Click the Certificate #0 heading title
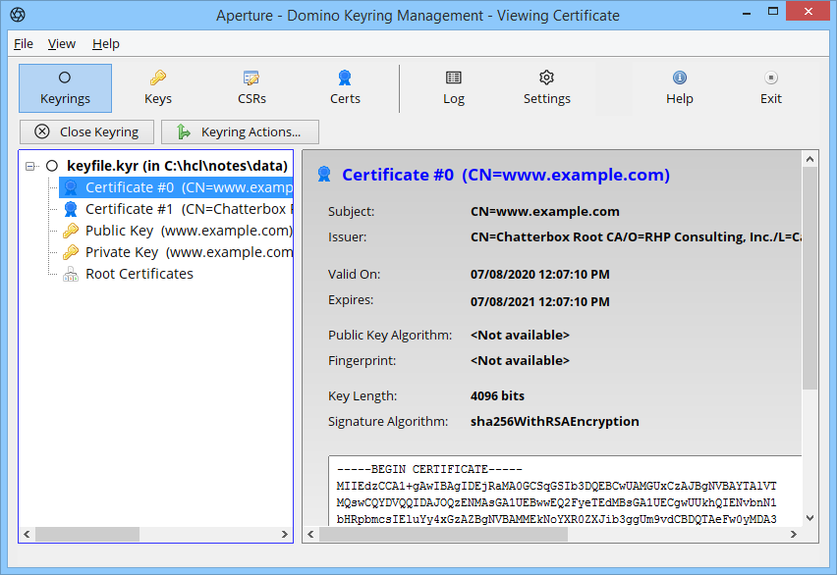The image size is (837, 575). point(506,175)
